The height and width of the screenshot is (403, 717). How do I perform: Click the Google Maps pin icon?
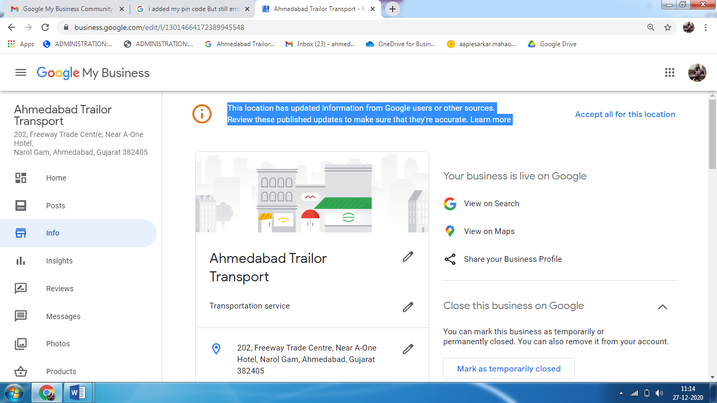450,231
